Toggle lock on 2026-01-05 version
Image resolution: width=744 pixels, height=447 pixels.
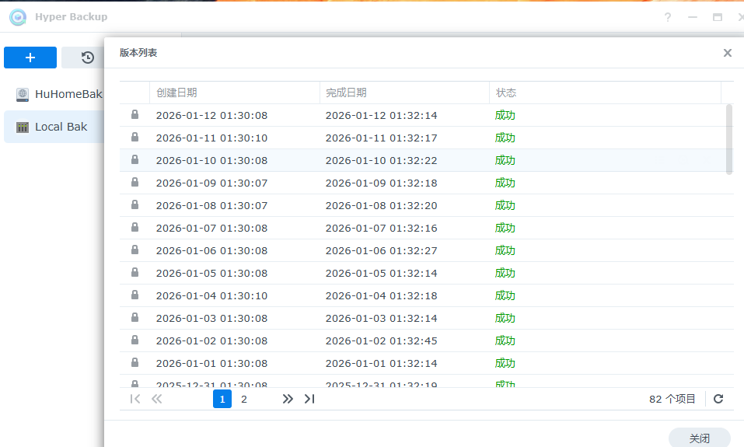134,272
